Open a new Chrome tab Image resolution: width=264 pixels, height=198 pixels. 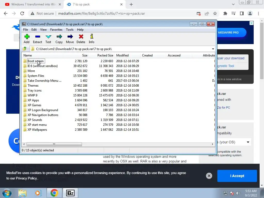pyautogui.click(x=131, y=5)
